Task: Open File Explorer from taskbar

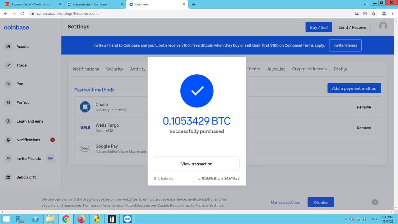Action: (x=50, y=219)
